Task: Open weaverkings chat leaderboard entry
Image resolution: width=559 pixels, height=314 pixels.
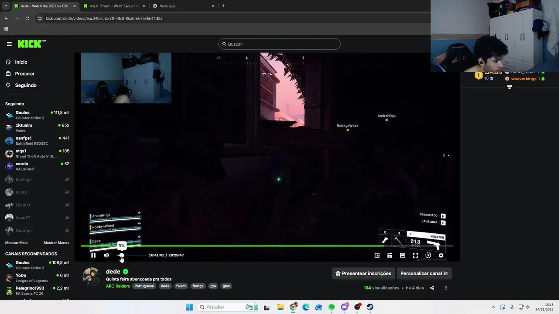Action: coord(524,79)
